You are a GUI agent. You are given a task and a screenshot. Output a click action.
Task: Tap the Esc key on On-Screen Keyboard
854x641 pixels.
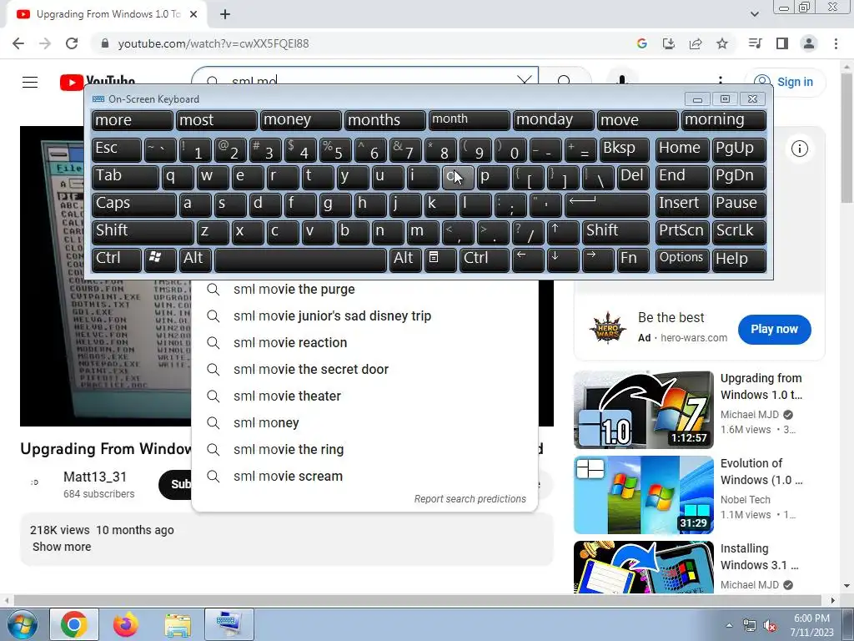coord(117,149)
